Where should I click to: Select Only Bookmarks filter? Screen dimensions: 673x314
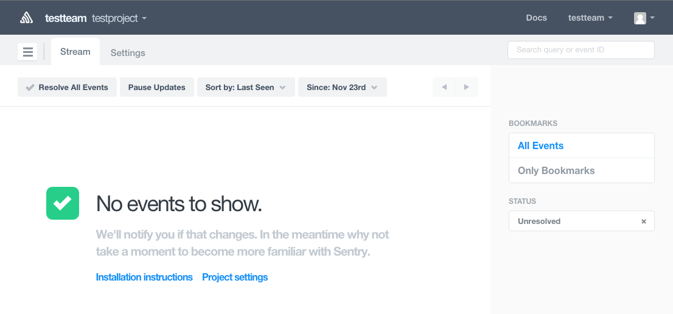tap(582, 170)
